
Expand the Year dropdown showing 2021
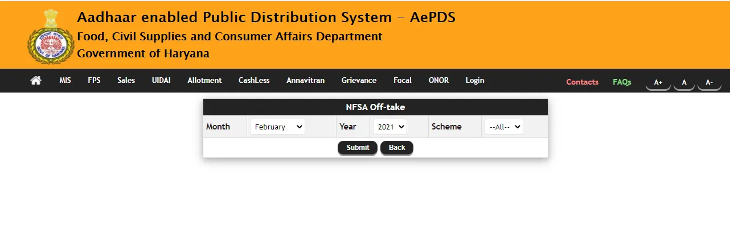point(390,127)
